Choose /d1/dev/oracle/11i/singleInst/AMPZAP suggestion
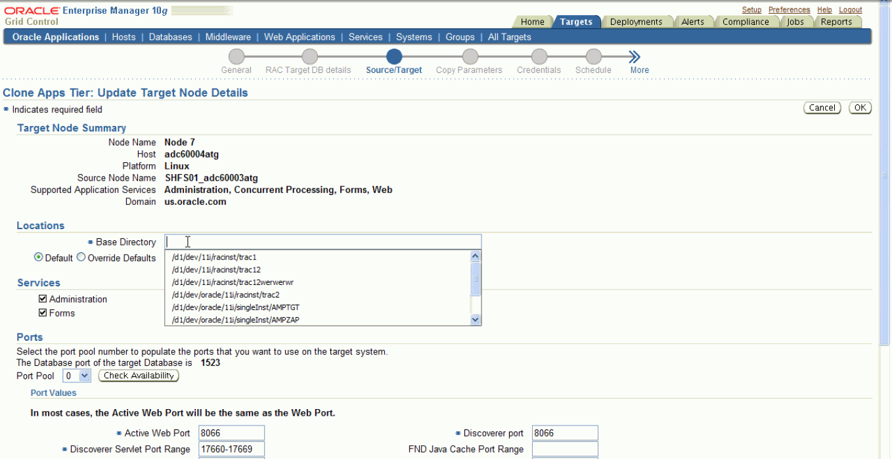This screenshot has height=459, width=892. tap(318, 319)
